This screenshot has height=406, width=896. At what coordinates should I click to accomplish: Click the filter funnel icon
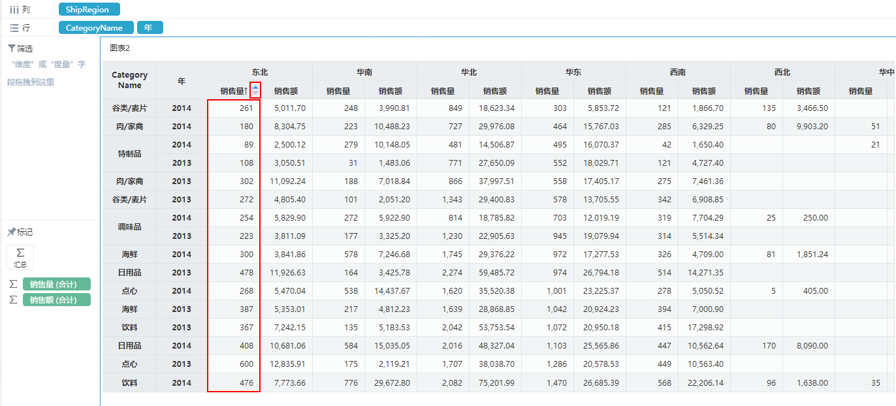pyautogui.click(x=11, y=48)
